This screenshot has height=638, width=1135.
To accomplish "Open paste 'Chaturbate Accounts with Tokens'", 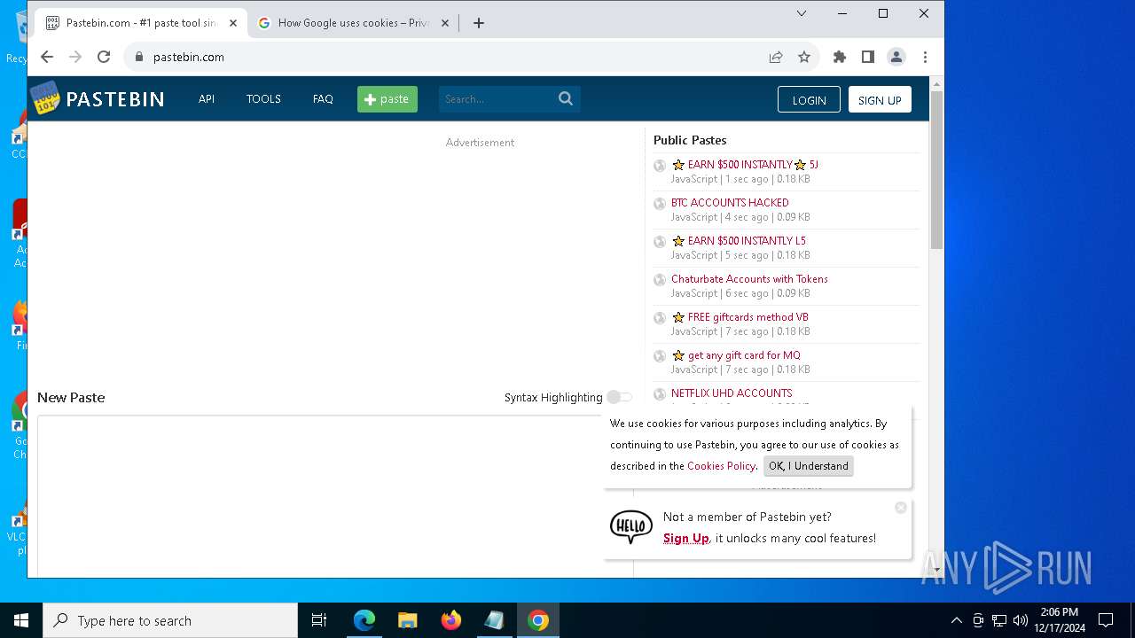I will point(749,279).
